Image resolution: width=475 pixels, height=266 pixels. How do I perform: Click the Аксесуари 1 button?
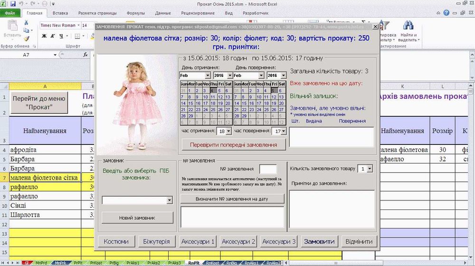coord(198,241)
